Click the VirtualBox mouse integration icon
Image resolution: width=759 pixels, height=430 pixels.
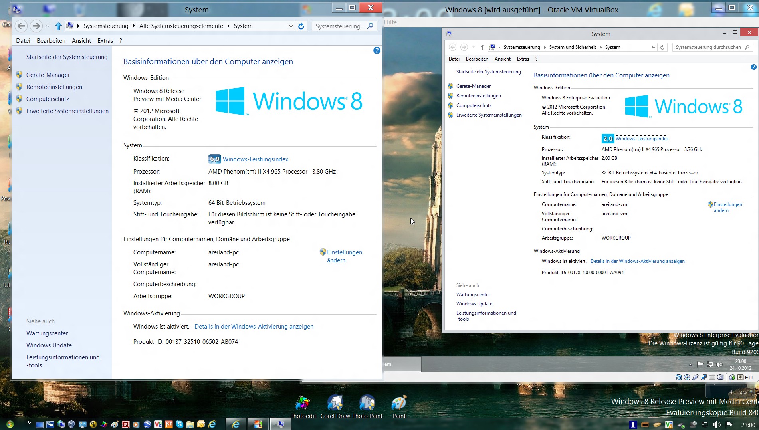point(732,377)
